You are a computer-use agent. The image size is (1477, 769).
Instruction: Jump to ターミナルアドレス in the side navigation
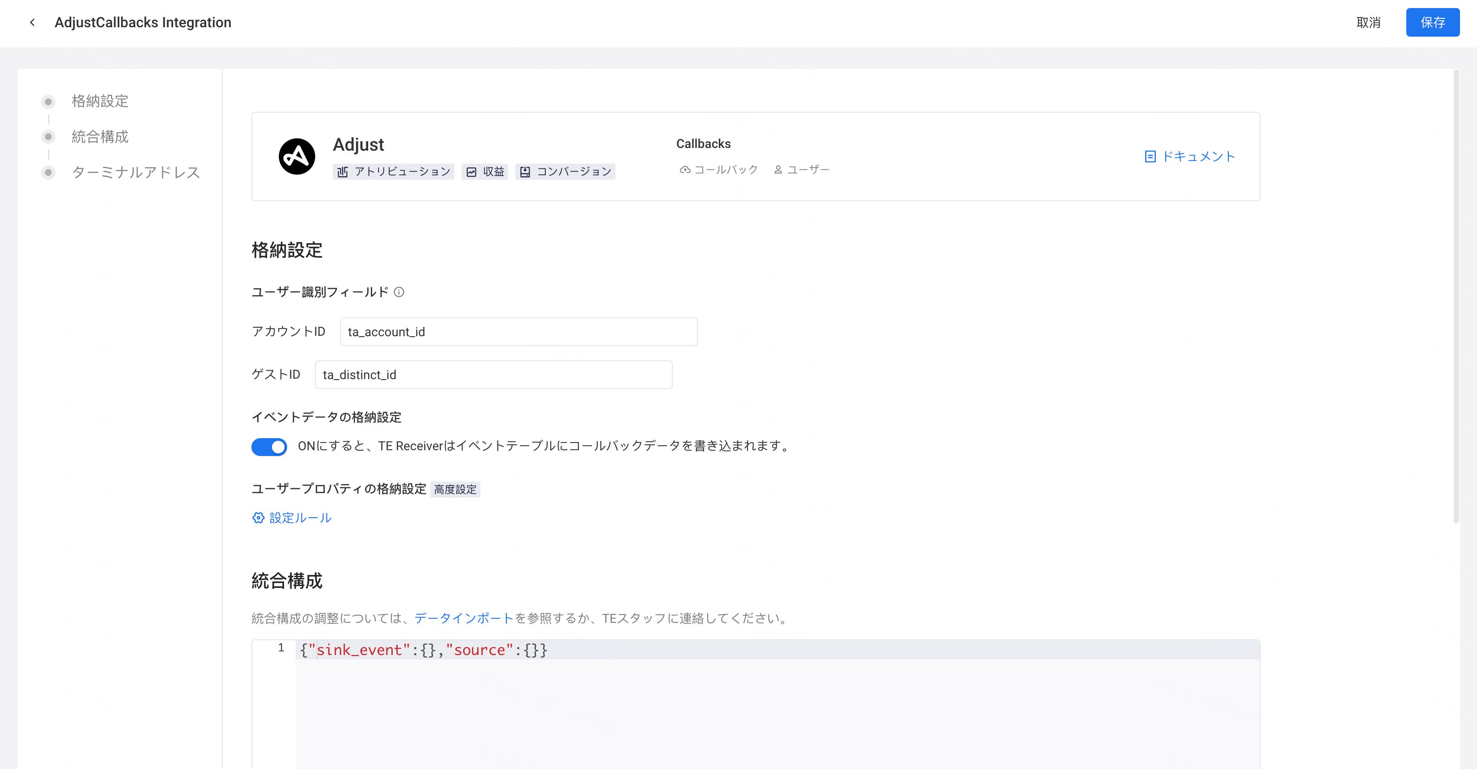click(136, 173)
